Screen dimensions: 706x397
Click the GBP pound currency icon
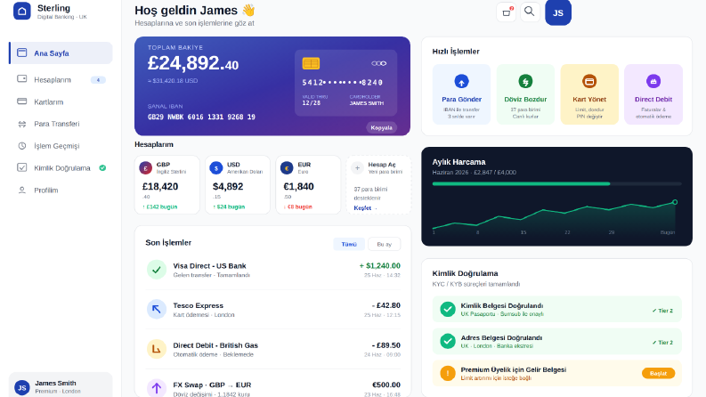145,168
